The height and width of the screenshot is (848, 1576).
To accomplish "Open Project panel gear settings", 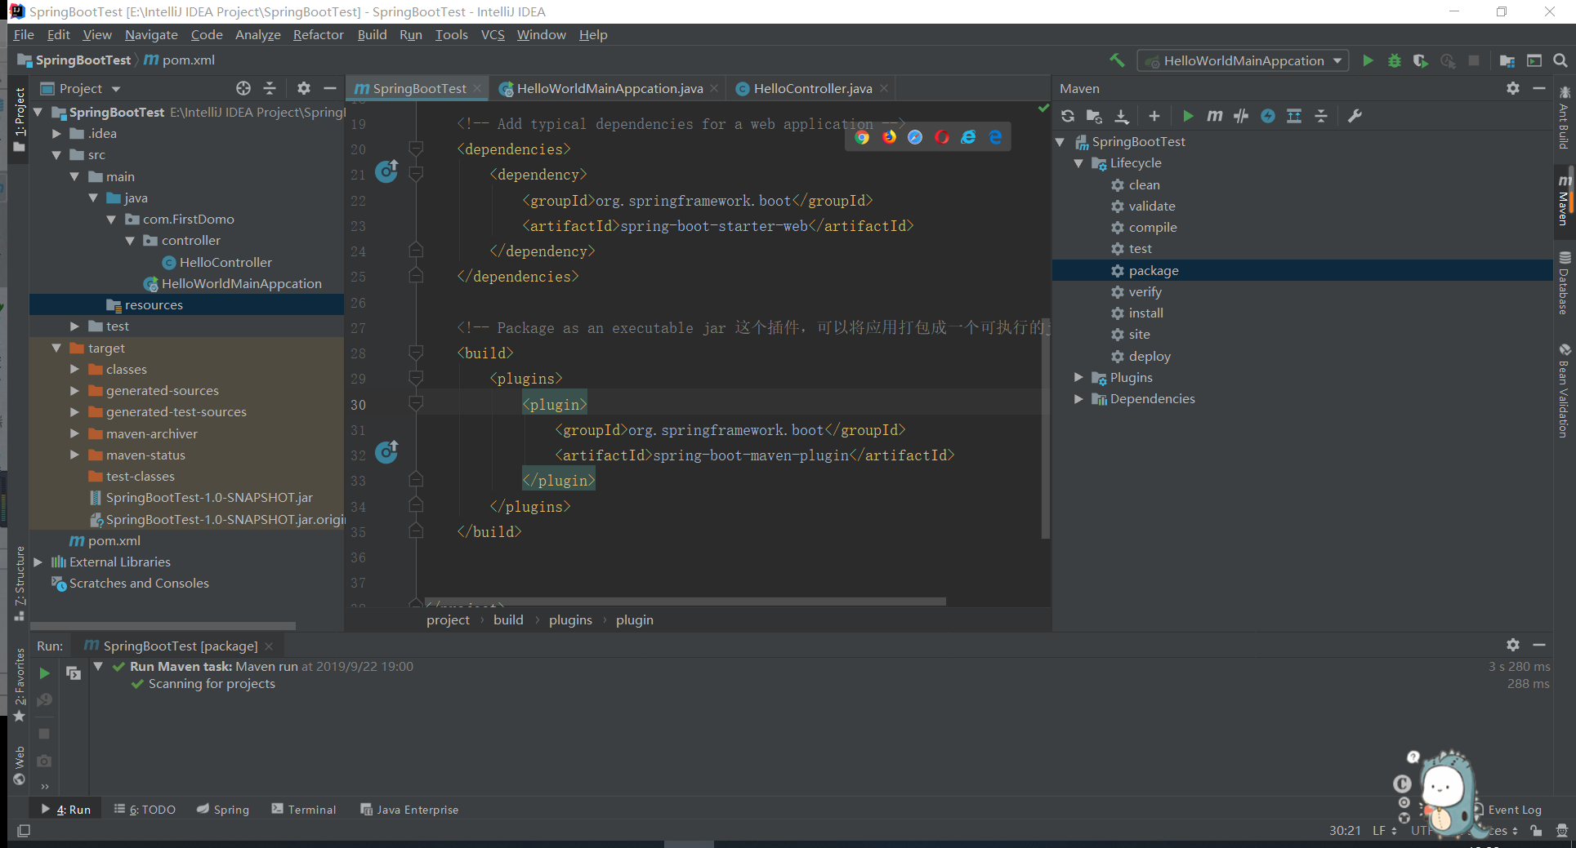I will 304,88.
